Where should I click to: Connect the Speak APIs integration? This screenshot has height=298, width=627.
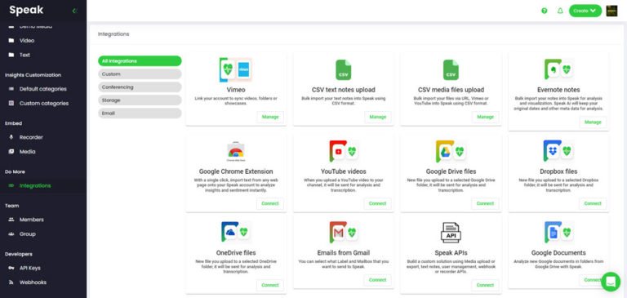[x=485, y=285]
